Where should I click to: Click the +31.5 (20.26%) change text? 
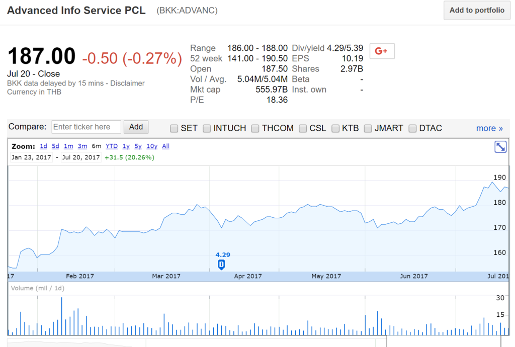click(129, 157)
